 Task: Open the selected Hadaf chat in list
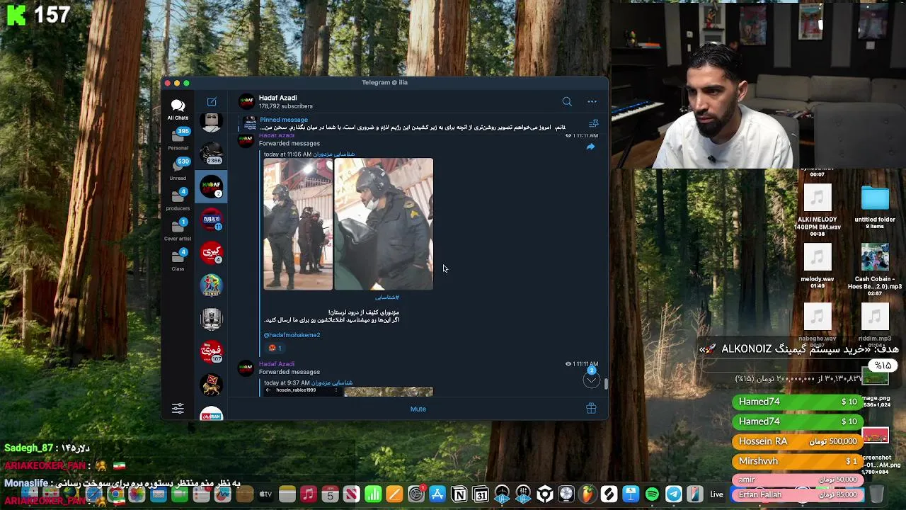pyautogui.click(x=212, y=187)
